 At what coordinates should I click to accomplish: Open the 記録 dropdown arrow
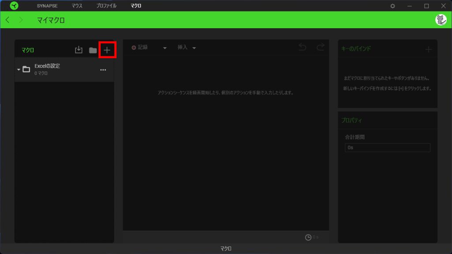coord(165,48)
